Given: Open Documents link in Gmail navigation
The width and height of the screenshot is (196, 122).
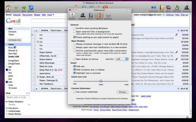Looking at the screenshot, I should tap(27, 15).
